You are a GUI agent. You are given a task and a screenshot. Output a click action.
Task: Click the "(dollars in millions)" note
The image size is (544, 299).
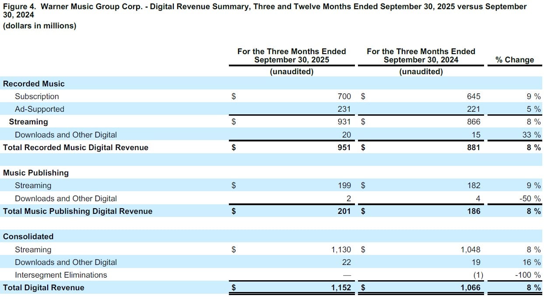[39, 26]
